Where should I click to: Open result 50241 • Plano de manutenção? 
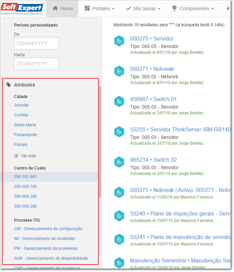(x=180, y=237)
